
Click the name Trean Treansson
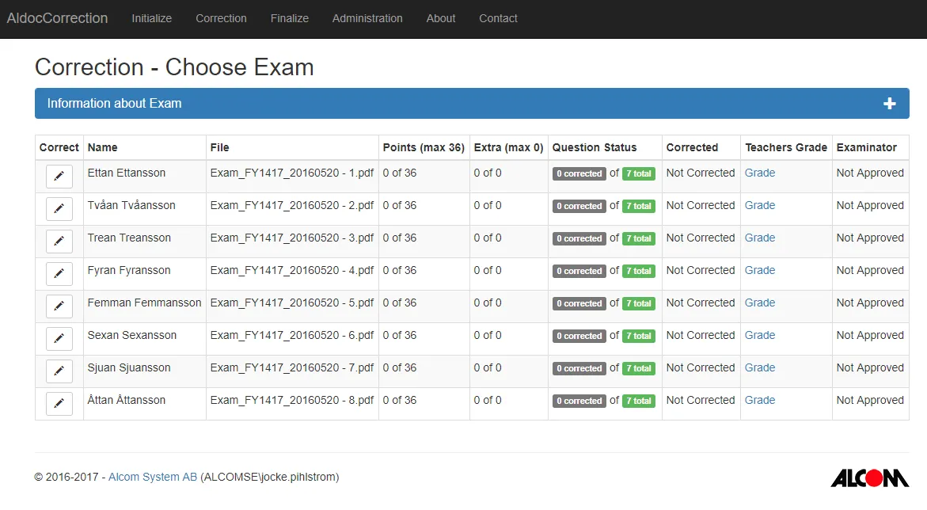click(129, 238)
